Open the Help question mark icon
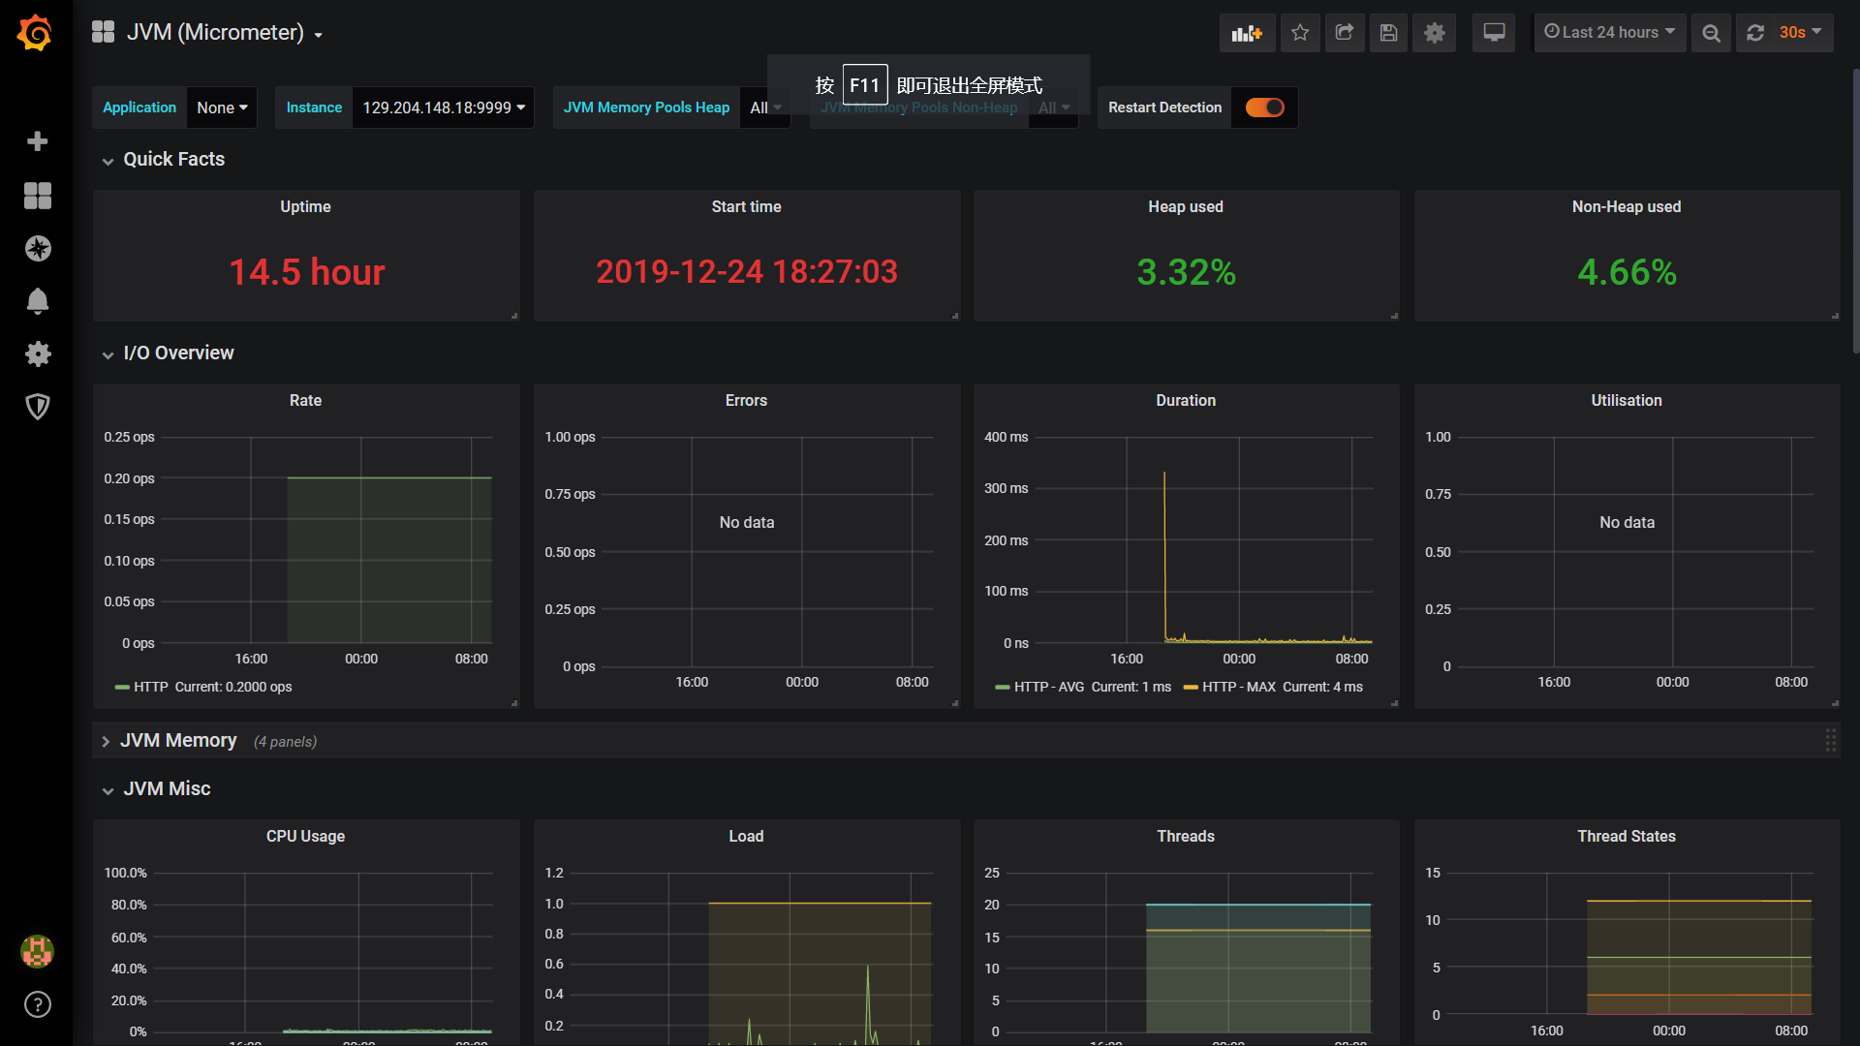Viewport: 1860px width, 1046px height. coord(37,1004)
